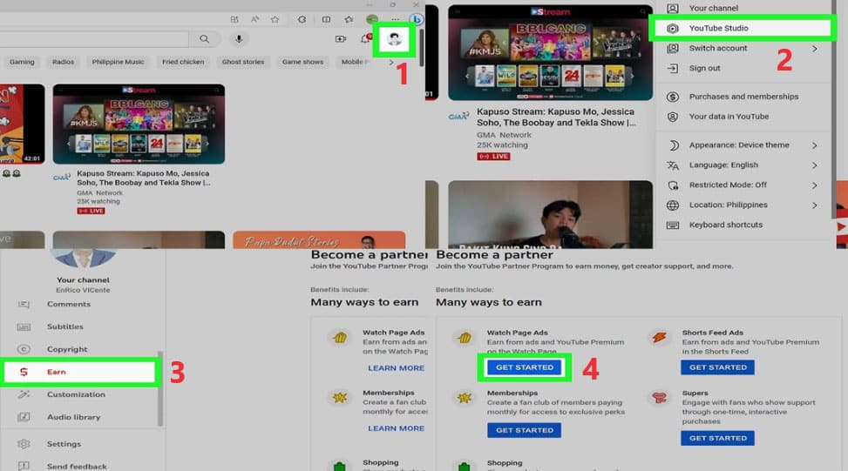
Task: Open the browser Settings and more ellipsis
Action: 396,19
